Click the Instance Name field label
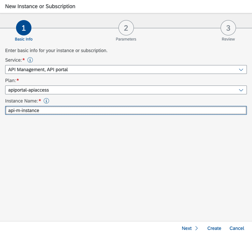Image resolution: width=252 pixels, height=234 pixels. [21, 101]
